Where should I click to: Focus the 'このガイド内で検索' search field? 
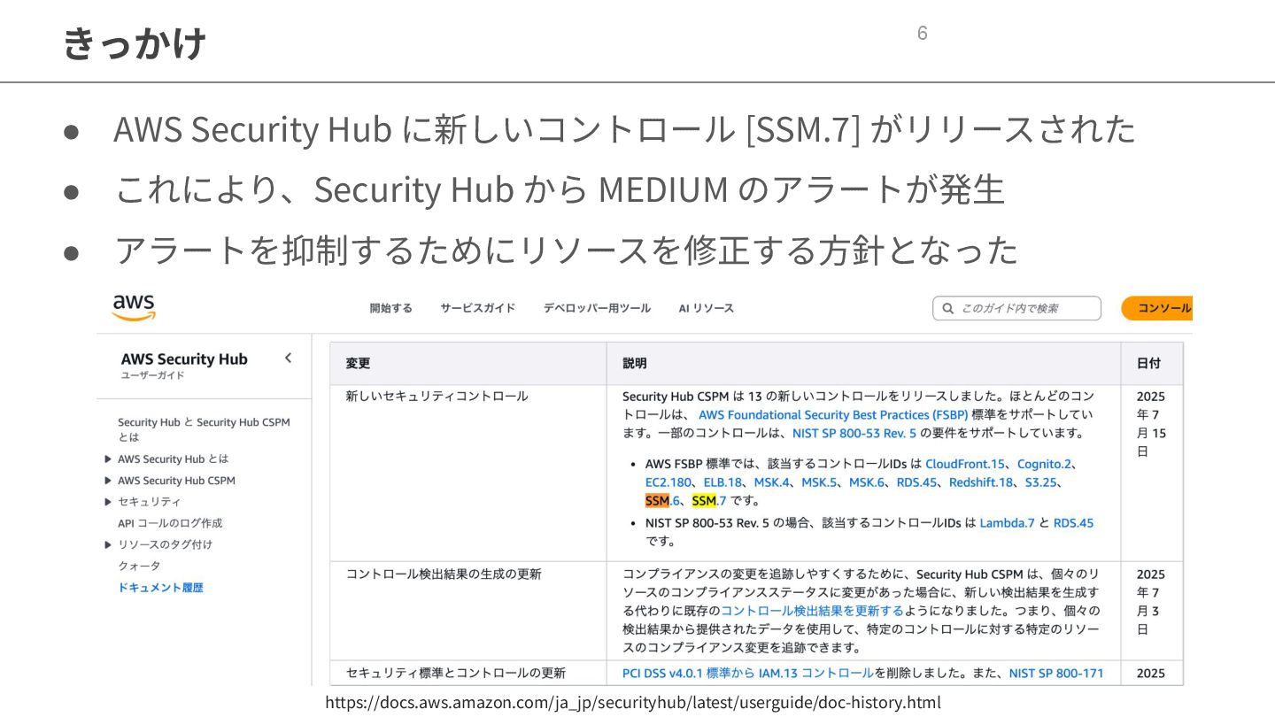click(x=1016, y=308)
